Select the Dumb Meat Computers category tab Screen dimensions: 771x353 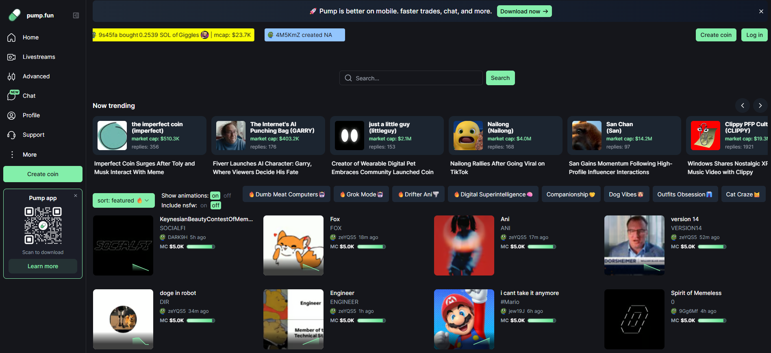pos(287,194)
